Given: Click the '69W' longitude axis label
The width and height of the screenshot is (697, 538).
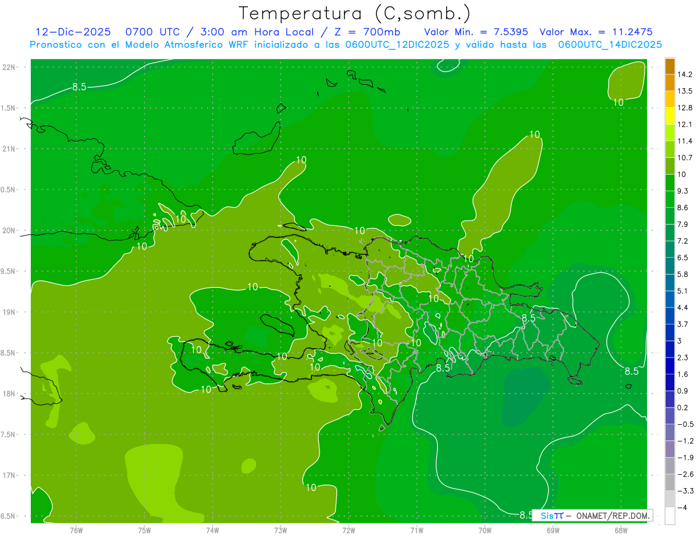Looking at the screenshot, I should click(553, 530).
